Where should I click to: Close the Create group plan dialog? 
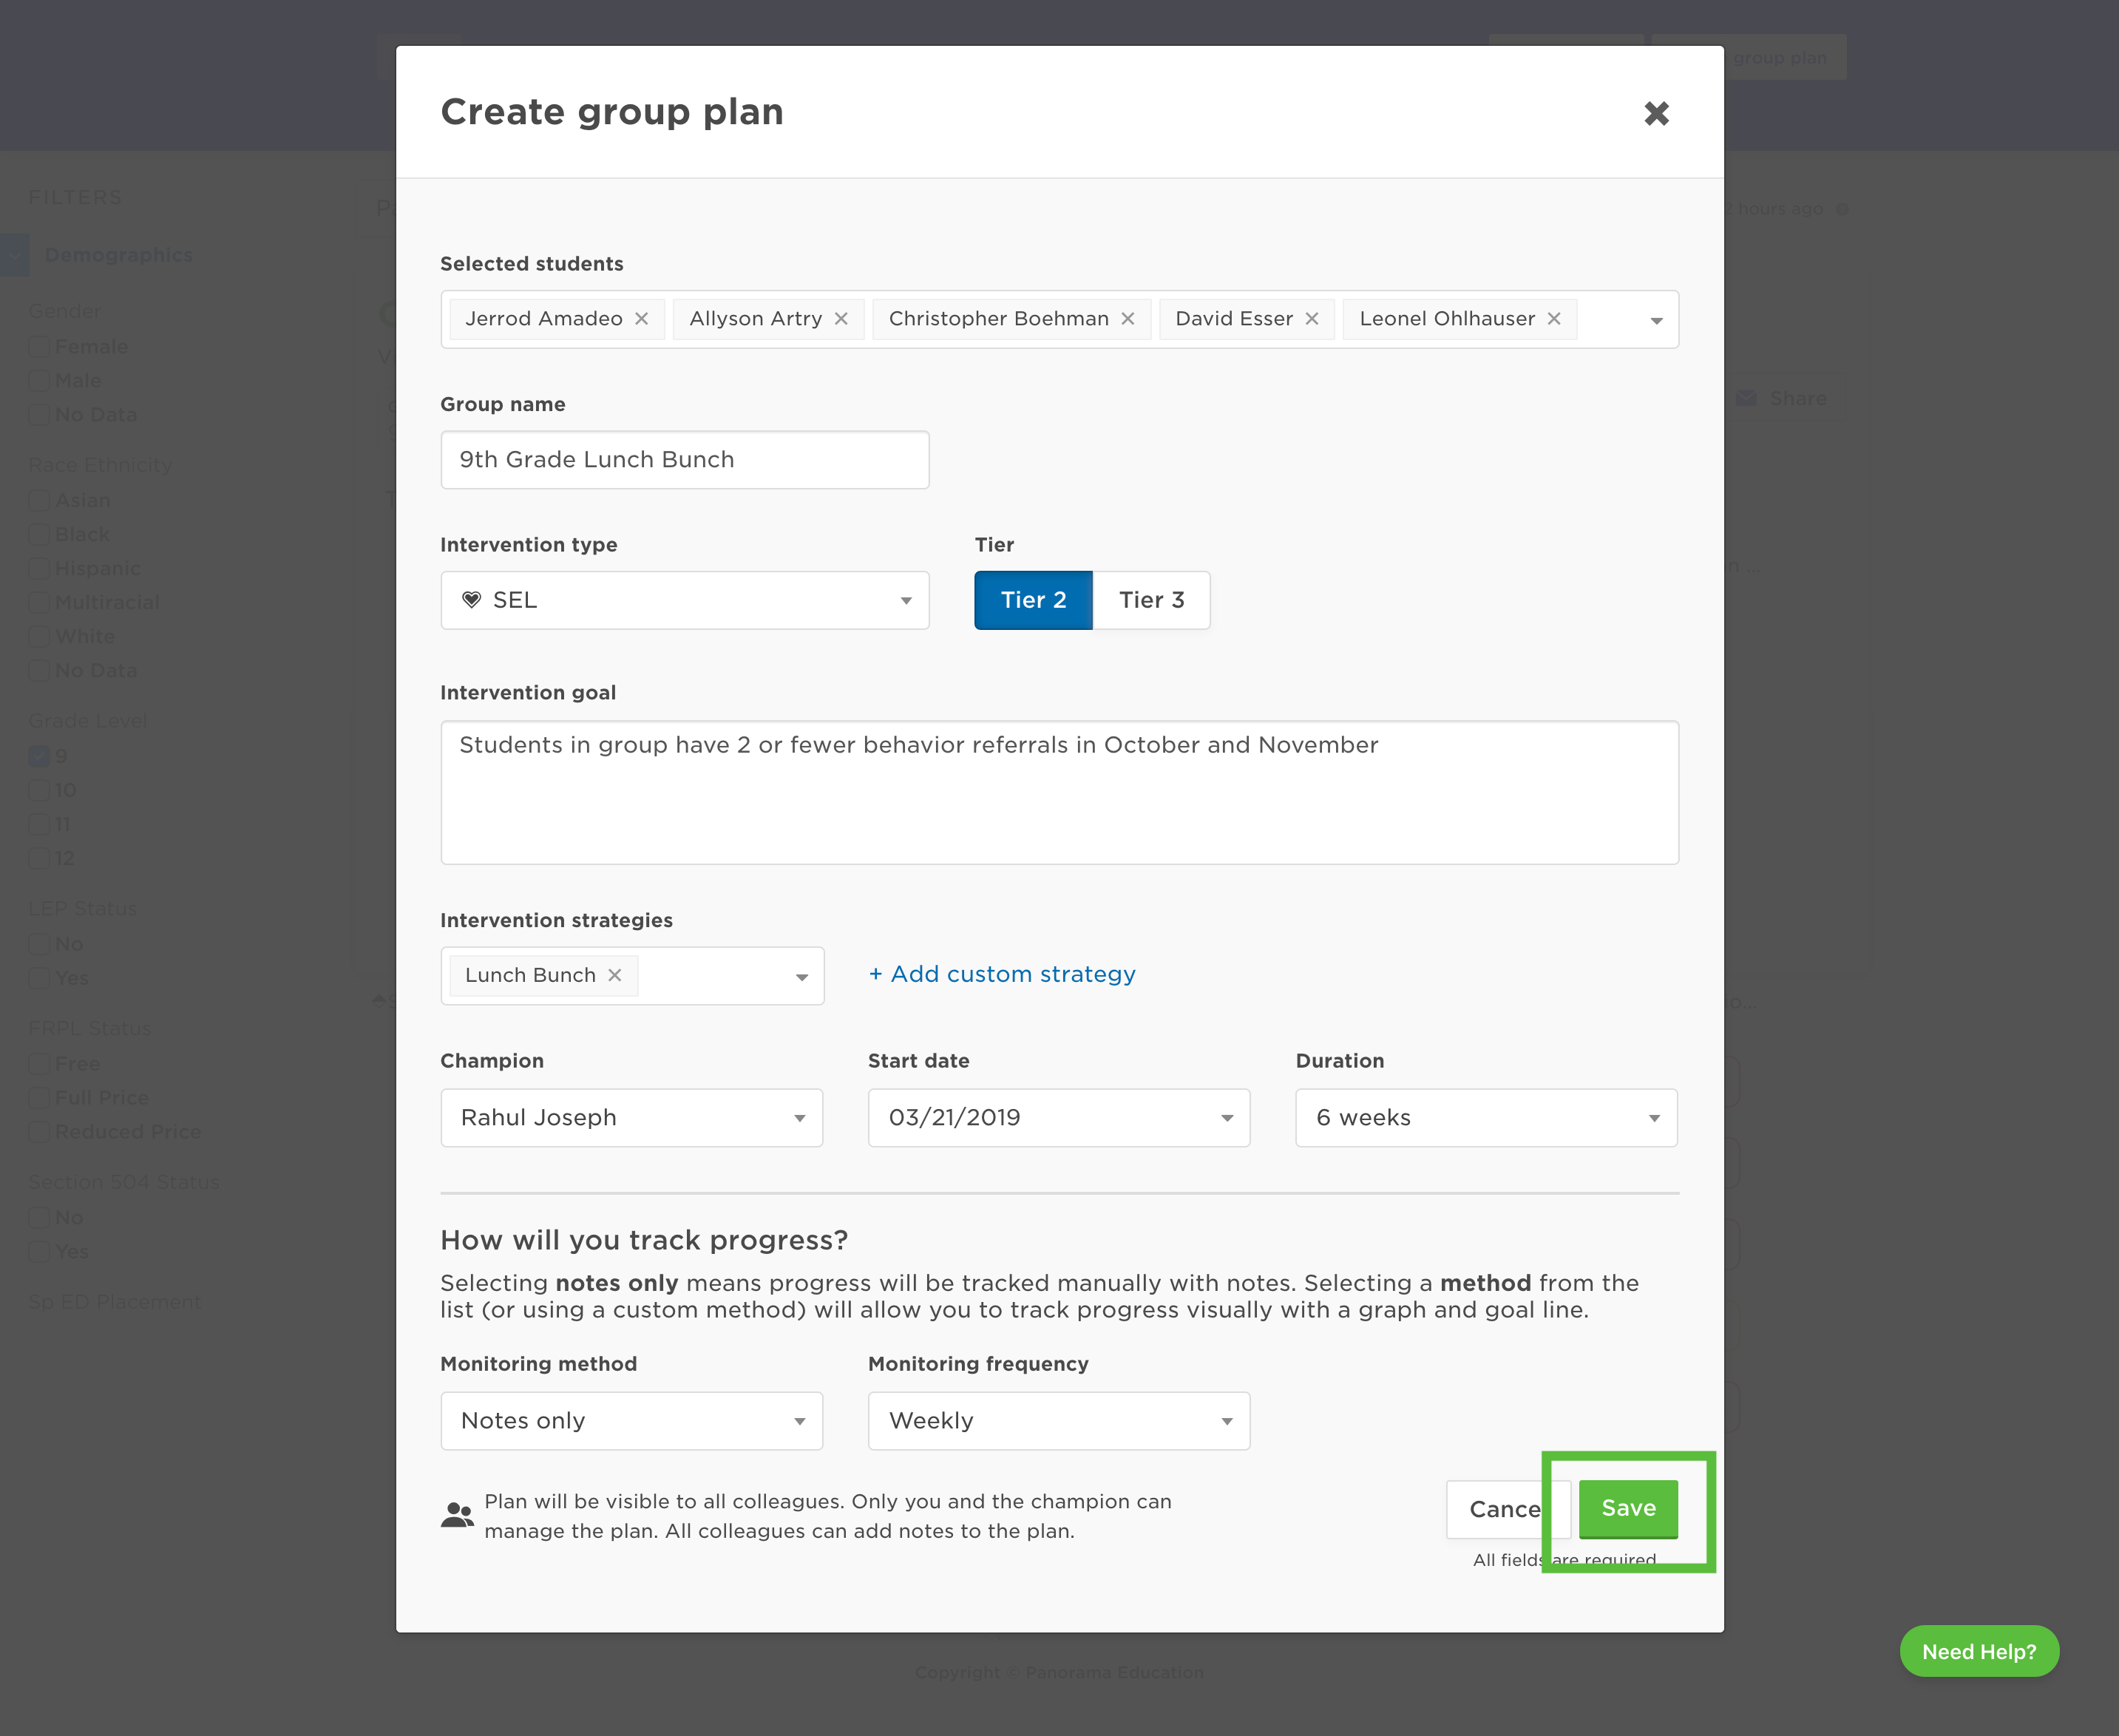(x=1656, y=113)
